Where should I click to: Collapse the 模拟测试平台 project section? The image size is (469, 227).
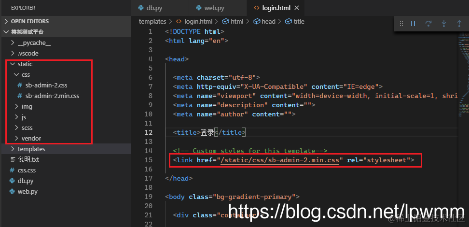click(66, 32)
